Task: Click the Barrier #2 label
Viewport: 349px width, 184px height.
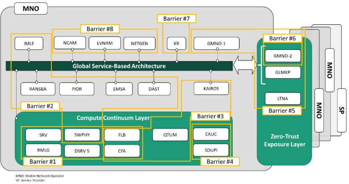Action: click(40, 106)
